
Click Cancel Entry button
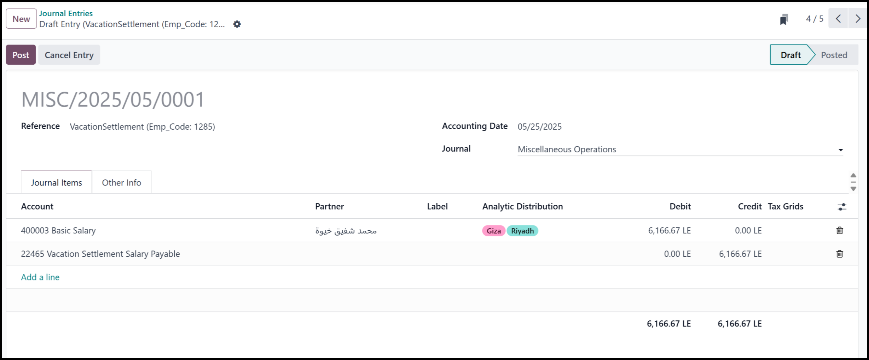click(x=69, y=55)
